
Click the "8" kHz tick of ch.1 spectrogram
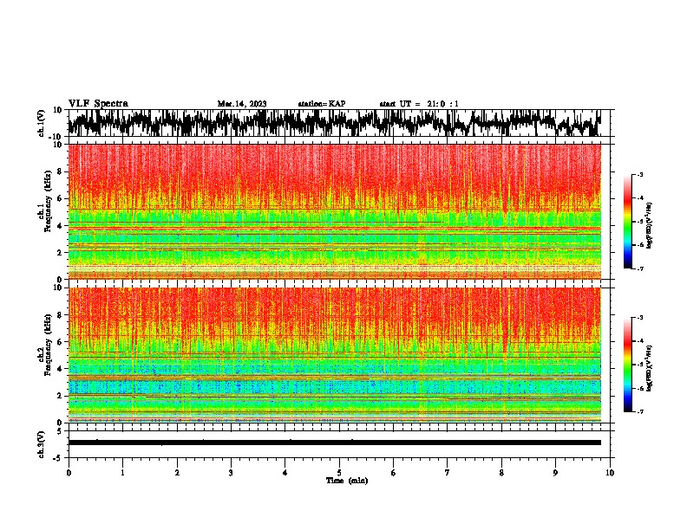(x=60, y=171)
